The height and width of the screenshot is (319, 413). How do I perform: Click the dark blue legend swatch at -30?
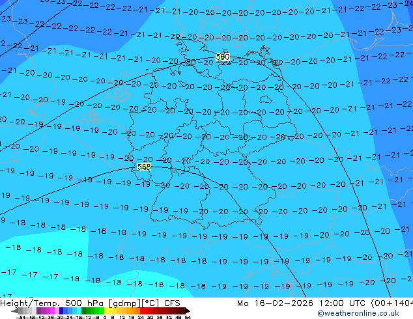pos(61,311)
